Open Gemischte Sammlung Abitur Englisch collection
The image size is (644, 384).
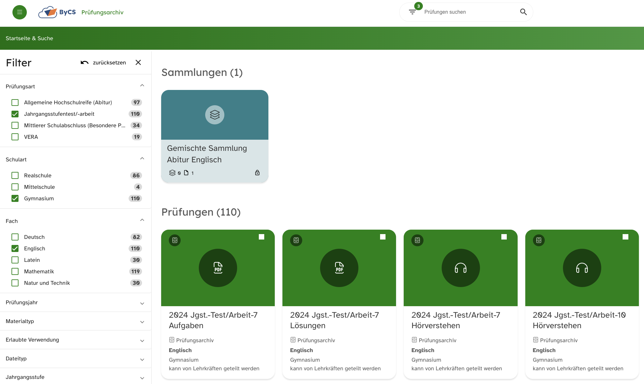click(207, 154)
